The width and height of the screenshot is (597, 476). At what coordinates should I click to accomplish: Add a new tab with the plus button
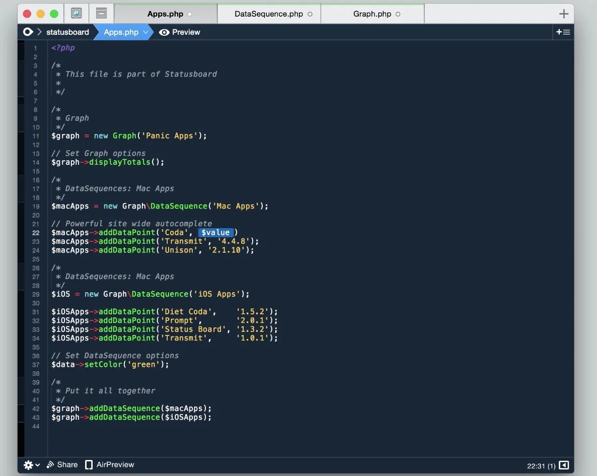(x=563, y=14)
